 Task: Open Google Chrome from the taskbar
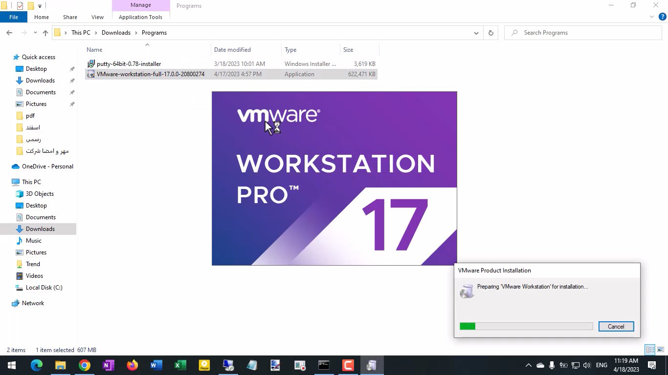[x=85, y=365]
